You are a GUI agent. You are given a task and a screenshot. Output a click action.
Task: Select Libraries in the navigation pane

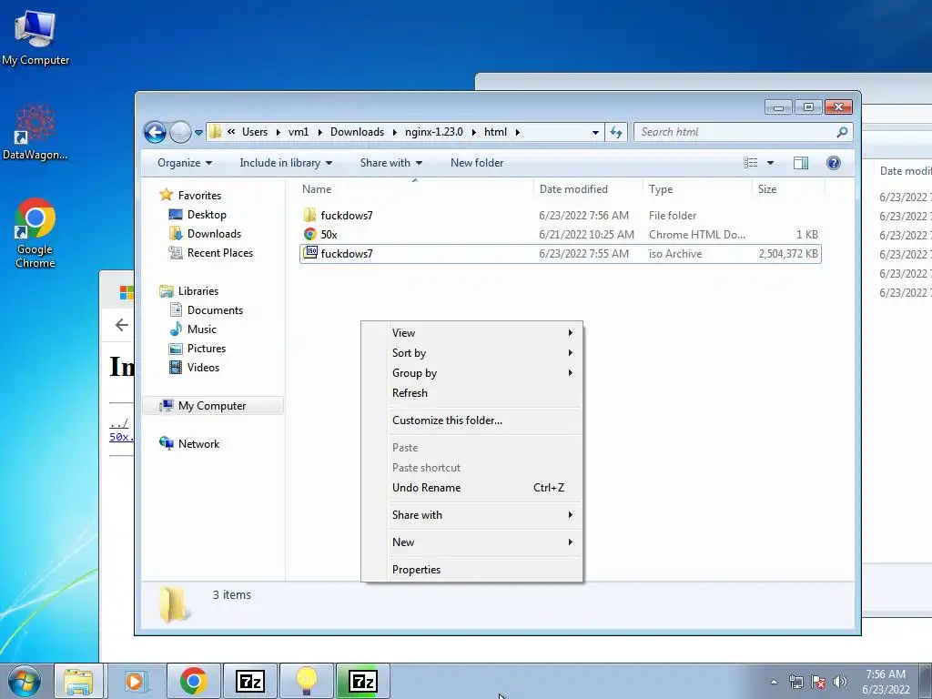coord(189,290)
